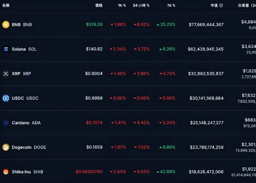Click the market cap info icon
The width and height of the screenshot is (256, 183).
(221, 5)
